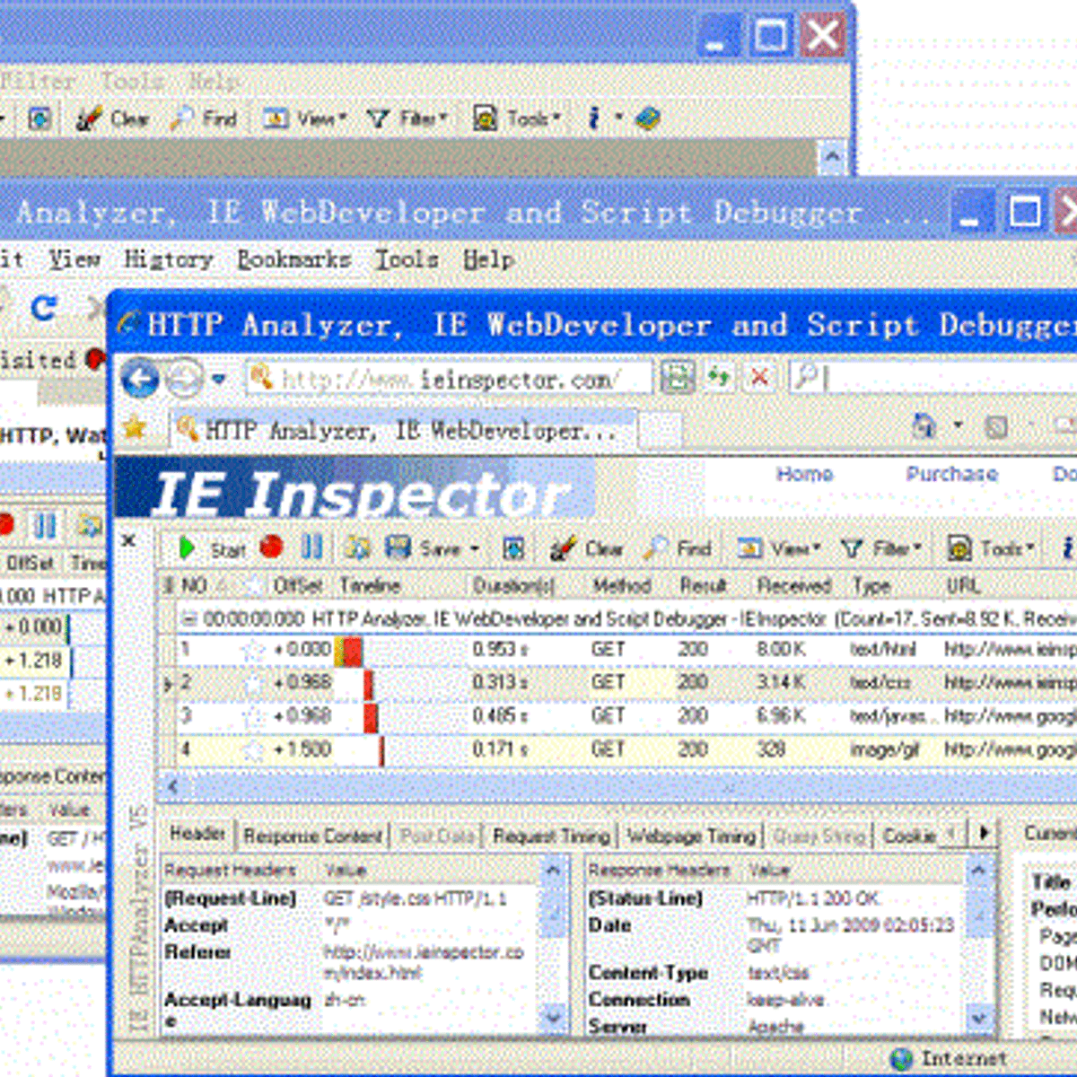The image size is (1077, 1077).
Task: Sort by Duration(s) column header
Action: pos(513,586)
